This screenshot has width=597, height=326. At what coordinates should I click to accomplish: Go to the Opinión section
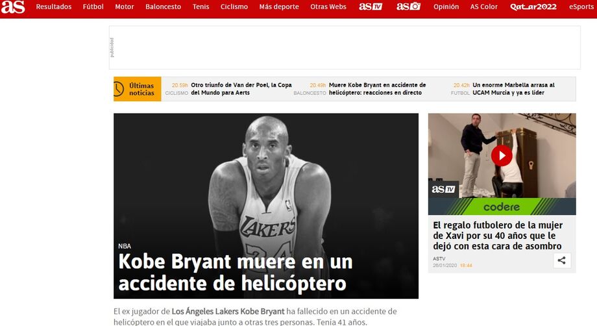click(x=446, y=6)
